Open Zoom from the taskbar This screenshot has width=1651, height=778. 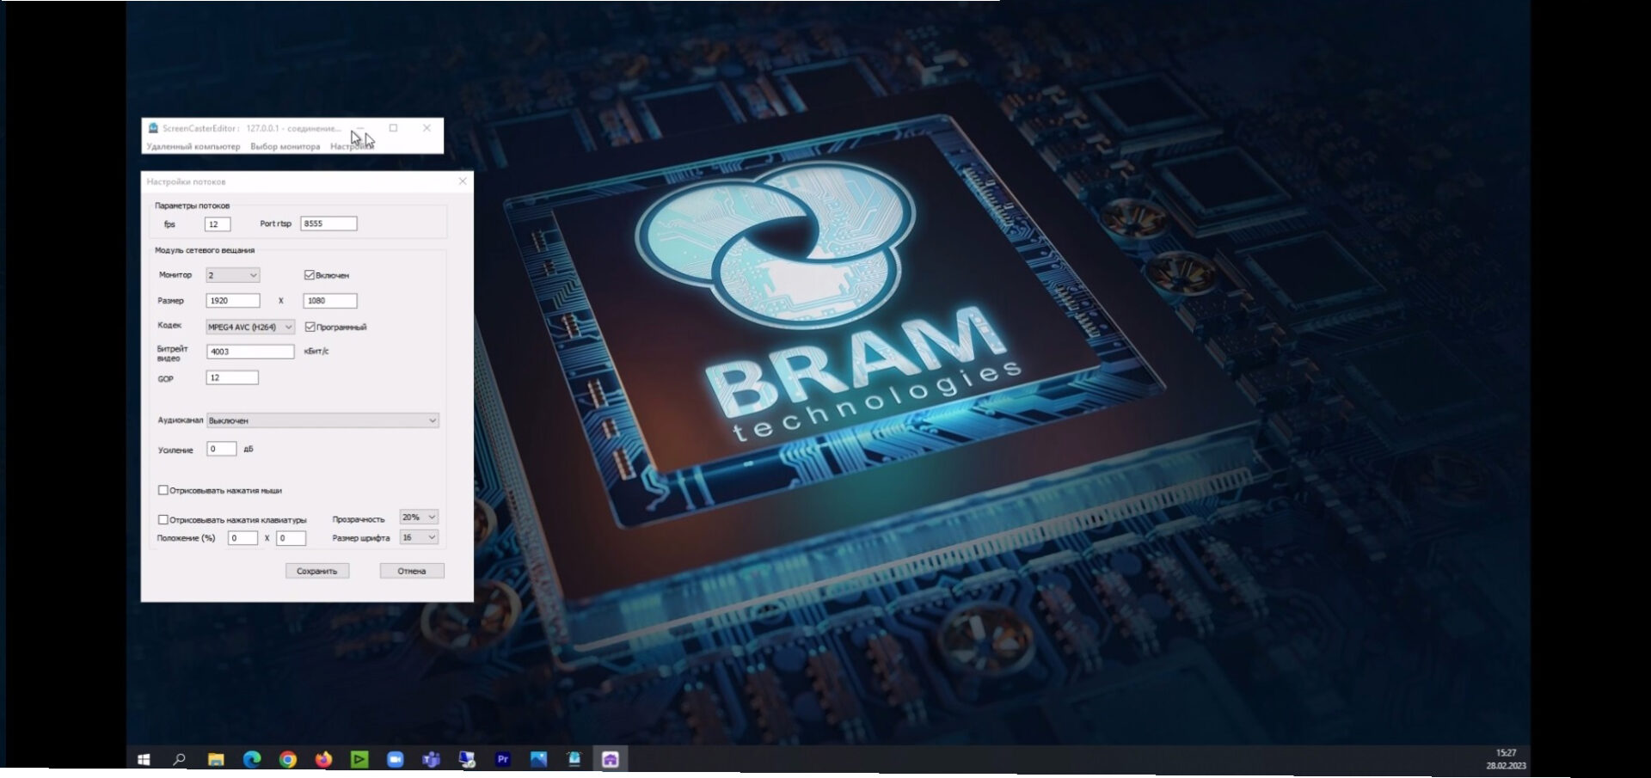396,759
